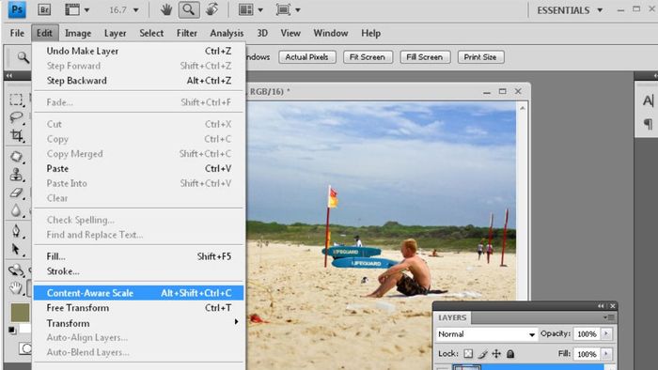658x370 pixels.
Task: Open the File menu
Action: tap(17, 33)
